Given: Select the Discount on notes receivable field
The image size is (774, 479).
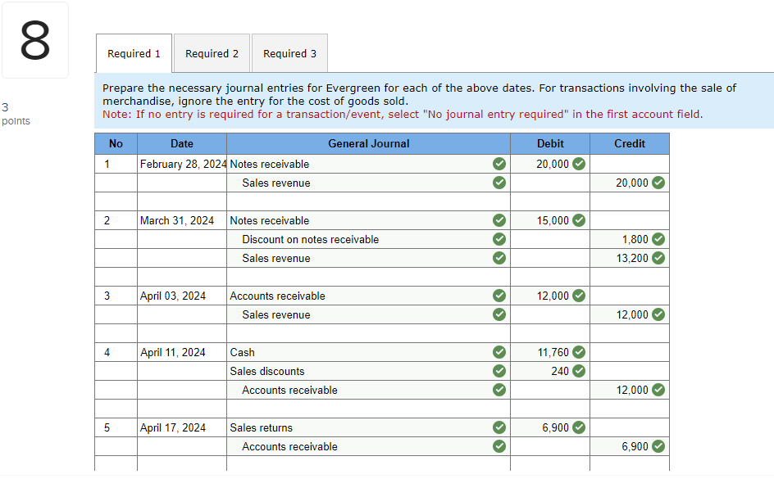Looking at the screenshot, I should click(368, 239).
